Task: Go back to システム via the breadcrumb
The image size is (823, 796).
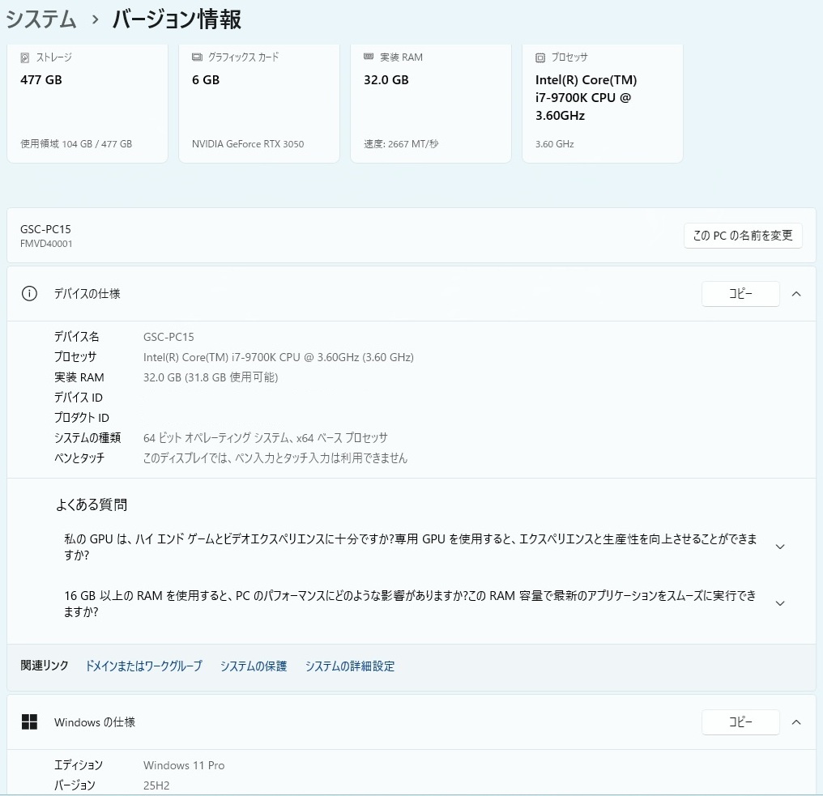Action: 41,19
